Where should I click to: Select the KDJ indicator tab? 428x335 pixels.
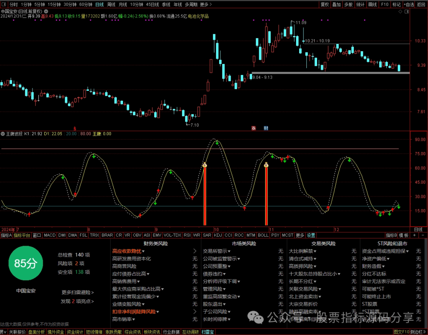point(218,235)
